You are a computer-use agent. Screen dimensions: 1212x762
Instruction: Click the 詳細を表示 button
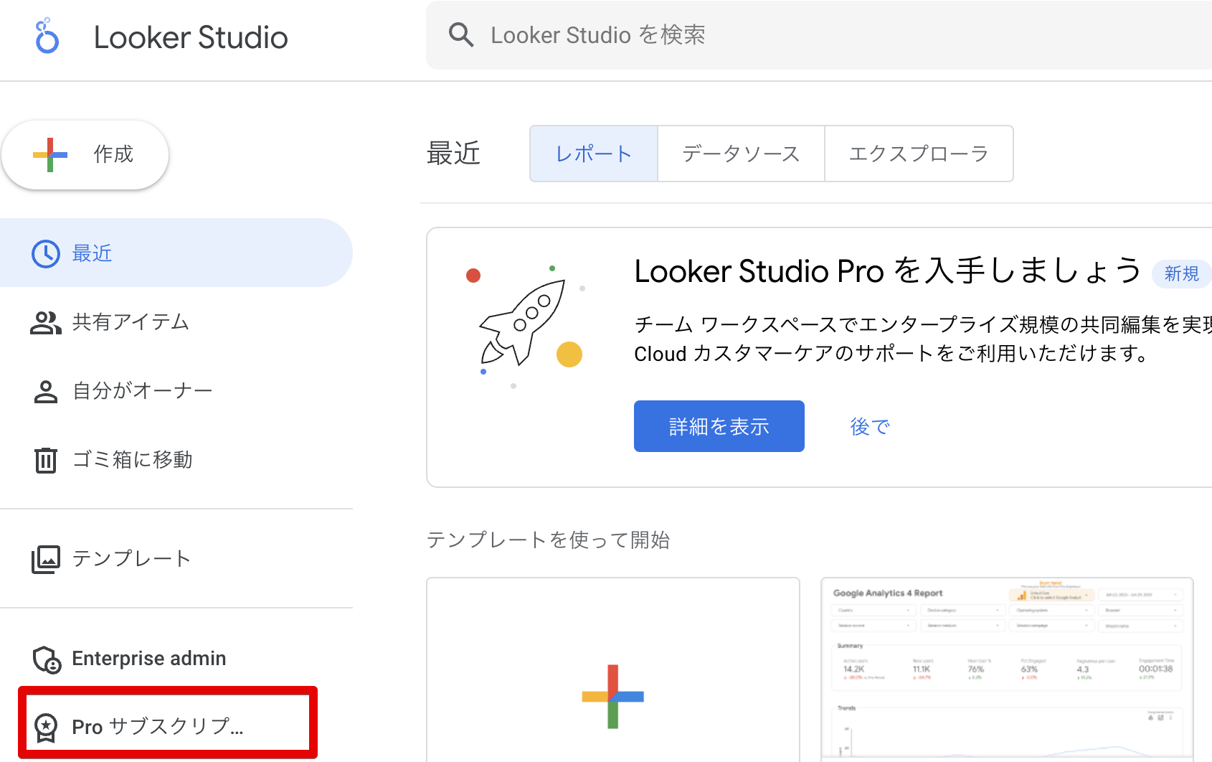point(719,425)
